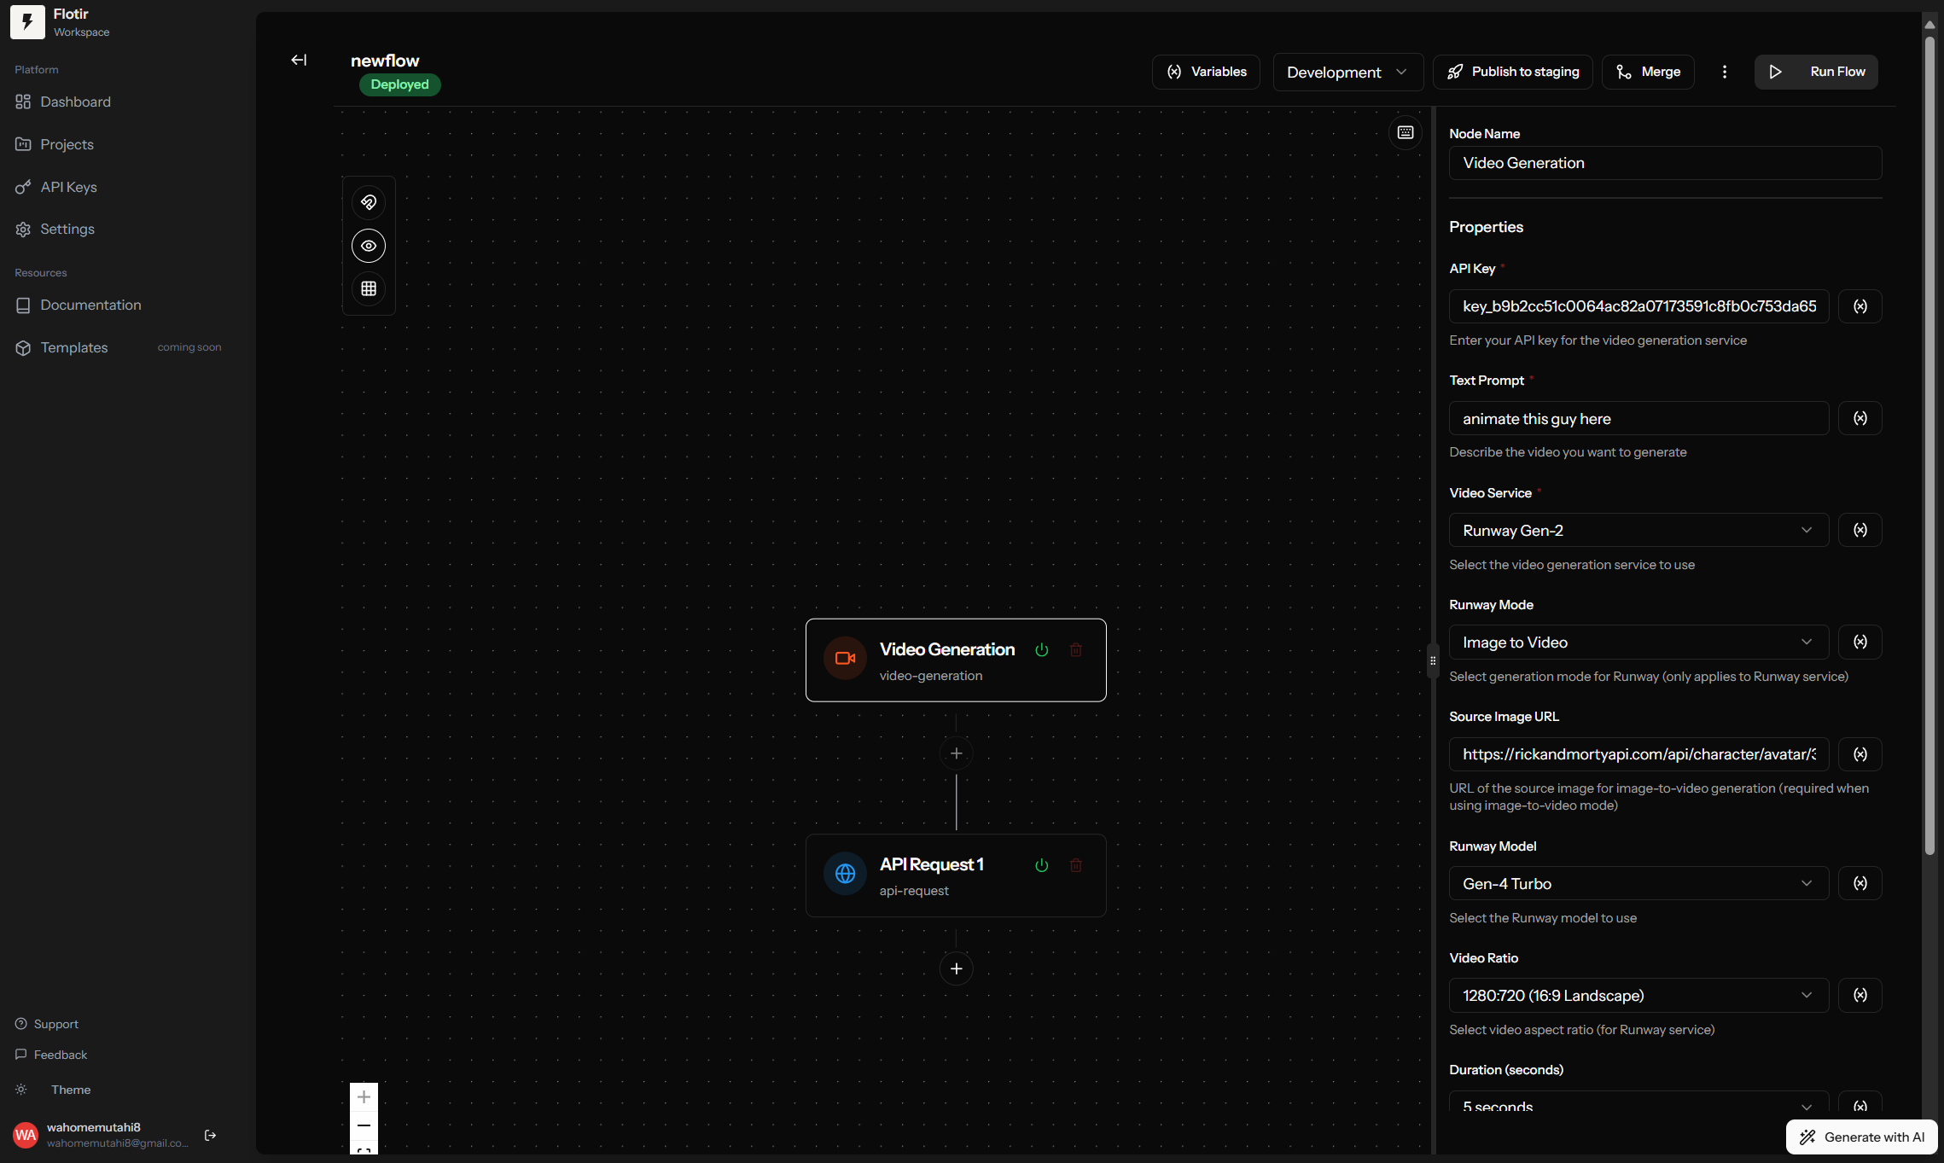Click the keyboard shortcuts icon on canvas

1406,132
